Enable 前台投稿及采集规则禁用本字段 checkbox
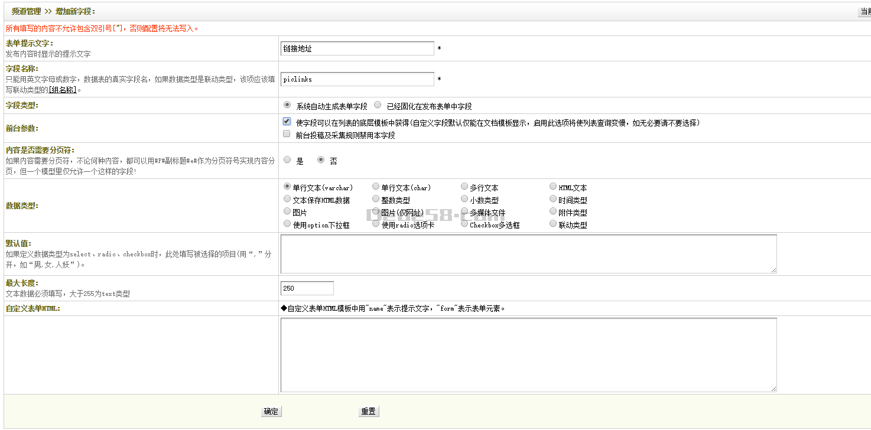 (287, 134)
